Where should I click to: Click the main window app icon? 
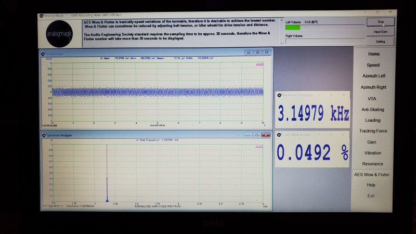point(41,16)
